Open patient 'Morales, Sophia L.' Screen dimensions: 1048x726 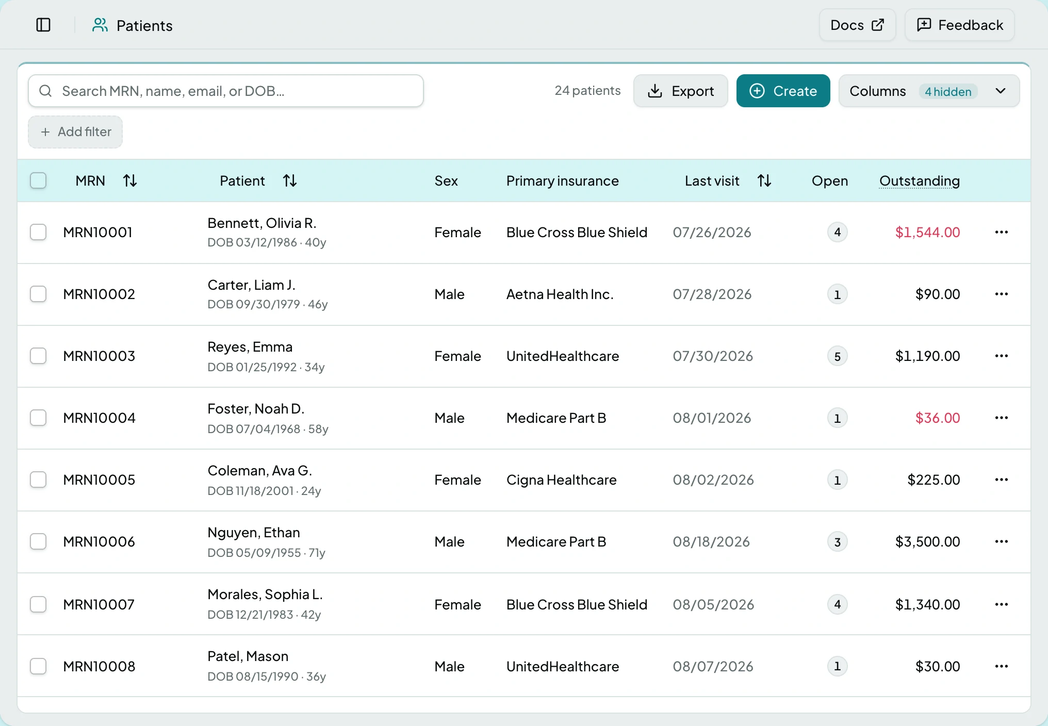(x=265, y=594)
